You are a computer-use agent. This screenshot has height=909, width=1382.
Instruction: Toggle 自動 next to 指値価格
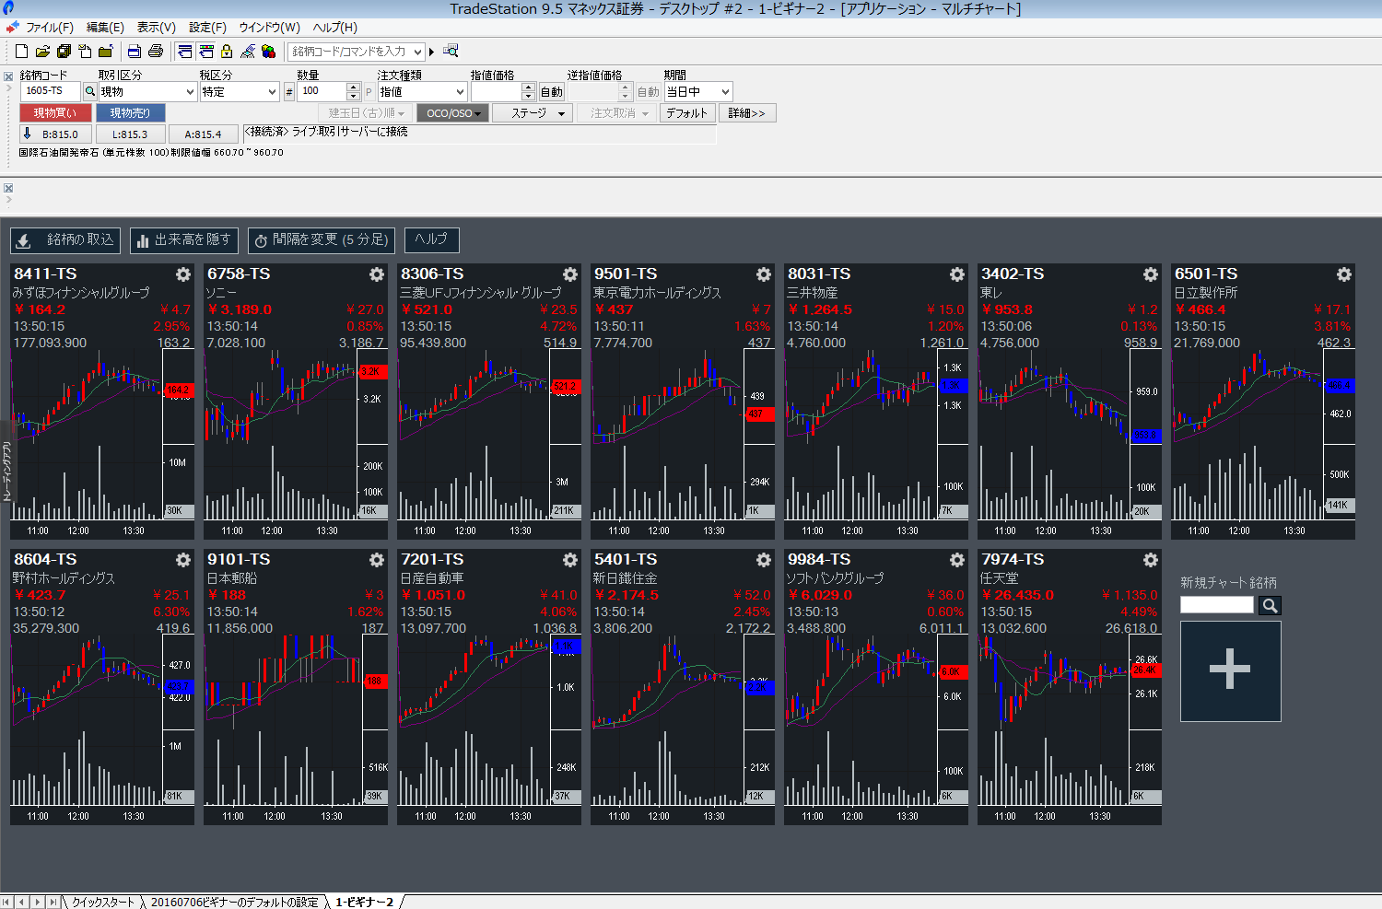(x=551, y=91)
